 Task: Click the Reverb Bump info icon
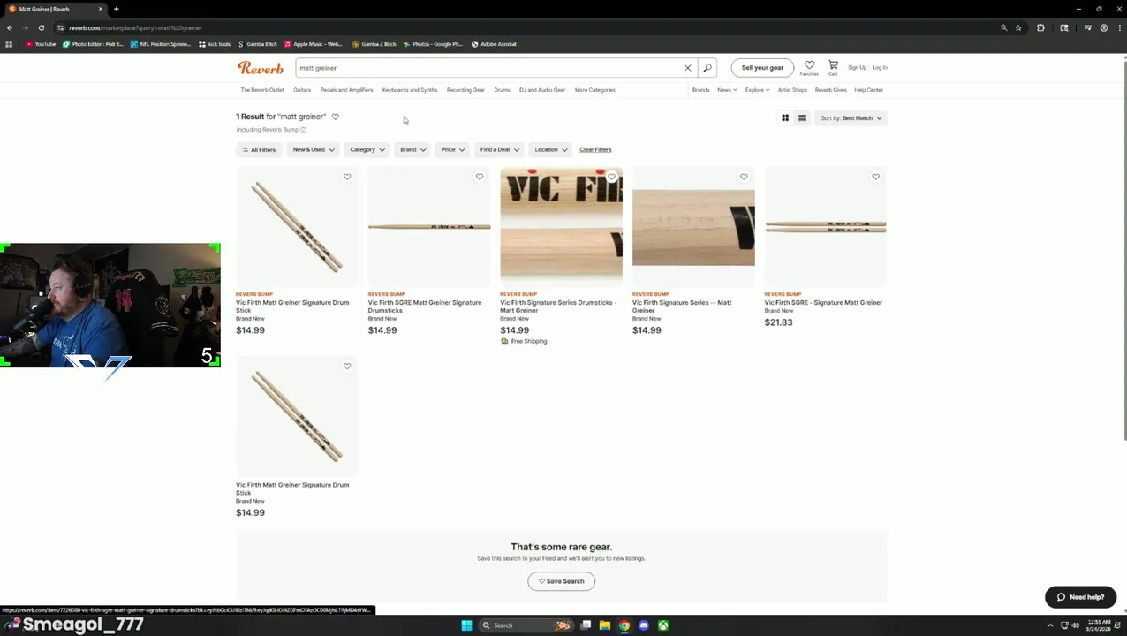(x=303, y=130)
